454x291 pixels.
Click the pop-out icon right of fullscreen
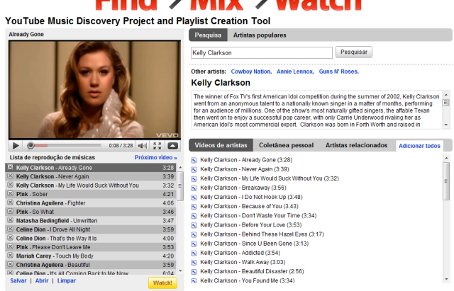[172, 145]
